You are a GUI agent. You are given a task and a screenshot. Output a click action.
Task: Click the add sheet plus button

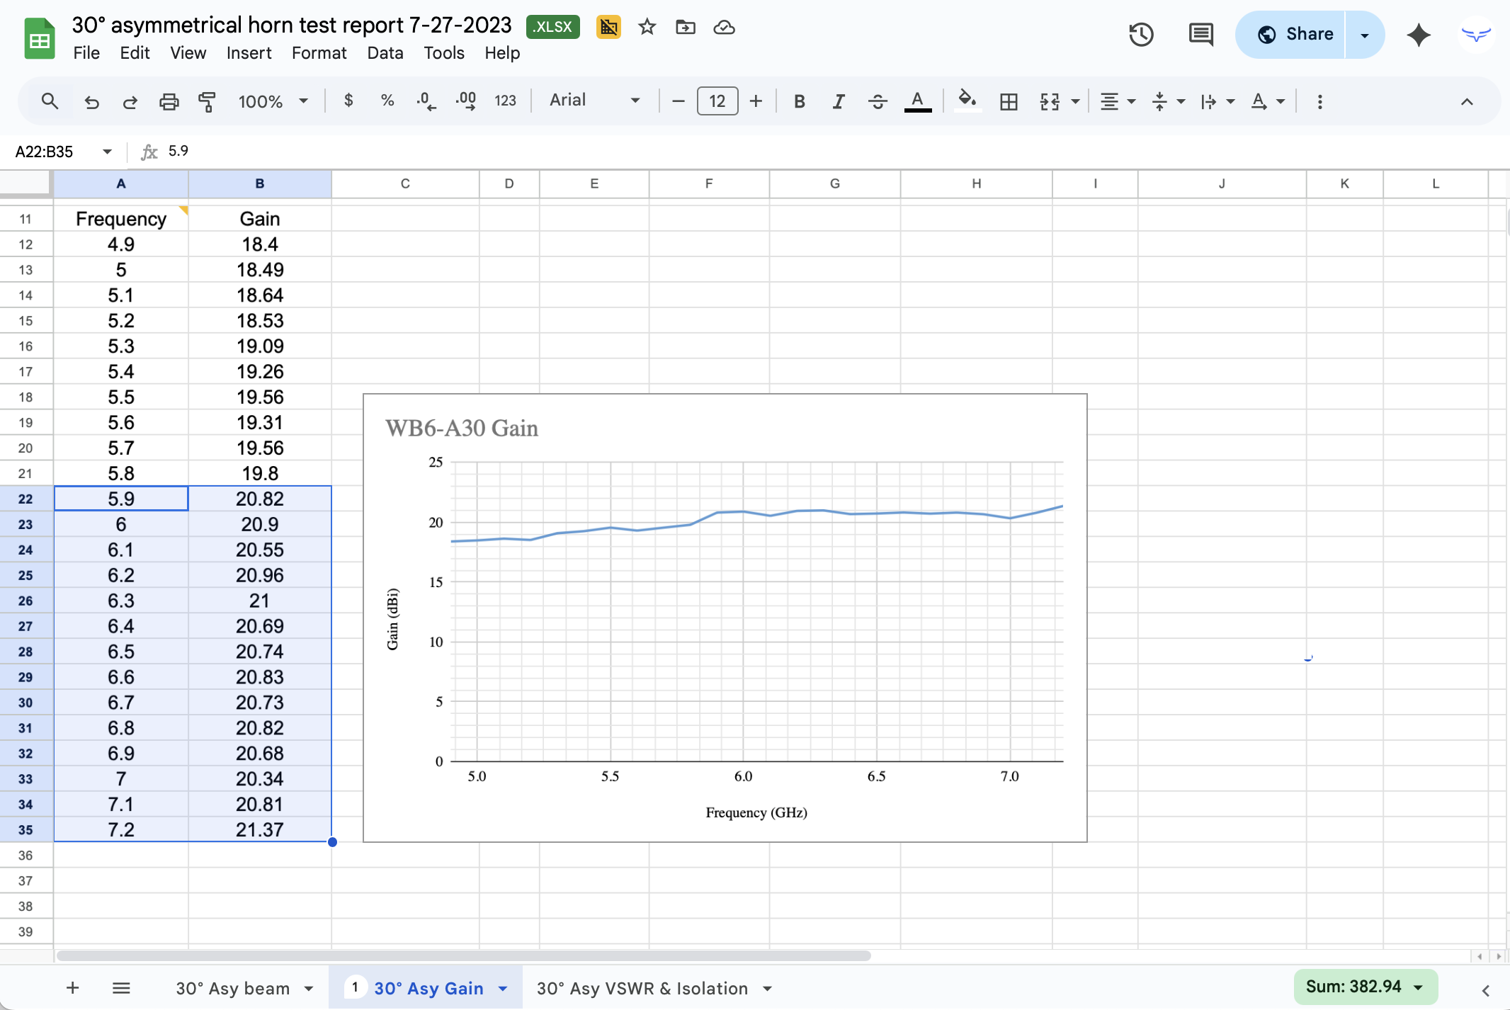coord(72,987)
